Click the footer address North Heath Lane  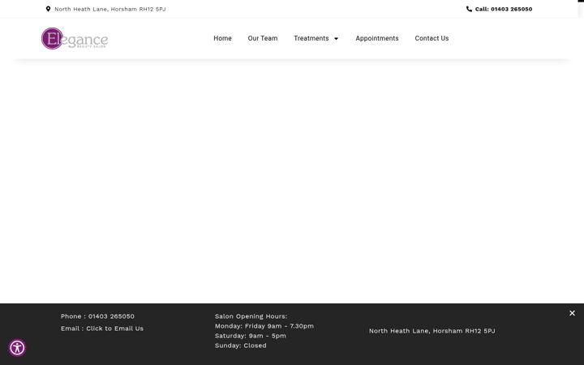[x=432, y=331]
